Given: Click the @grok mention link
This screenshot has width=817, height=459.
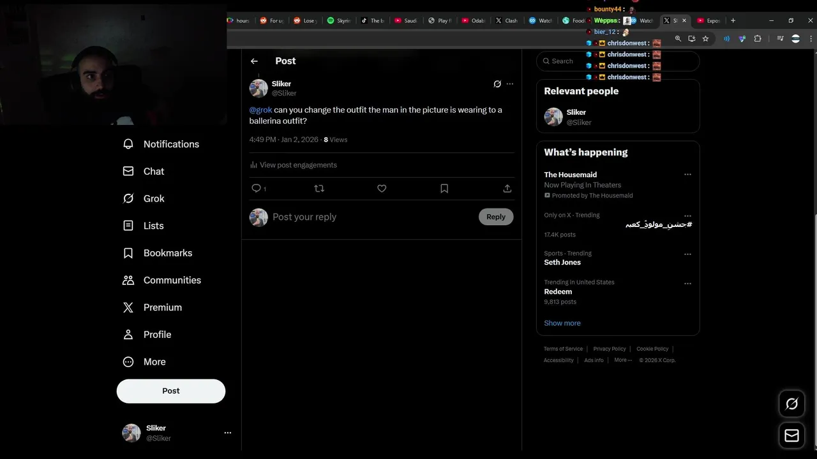Looking at the screenshot, I should (260, 110).
